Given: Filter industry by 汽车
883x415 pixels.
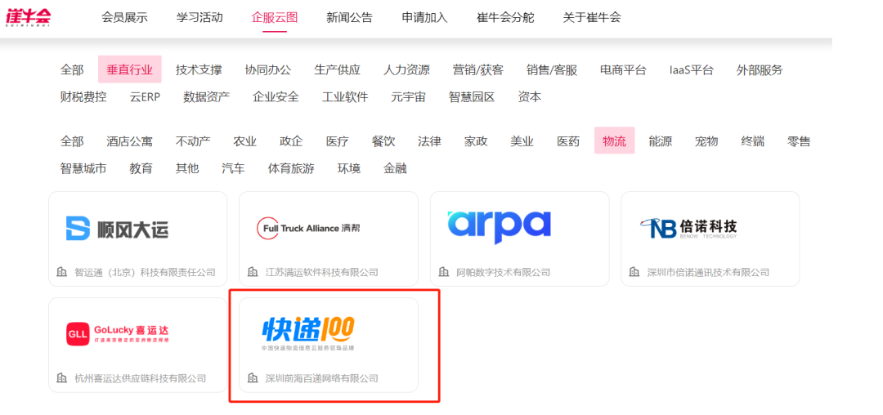Looking at the screenshot, I should pyautogui.click(x=233, y=168).
